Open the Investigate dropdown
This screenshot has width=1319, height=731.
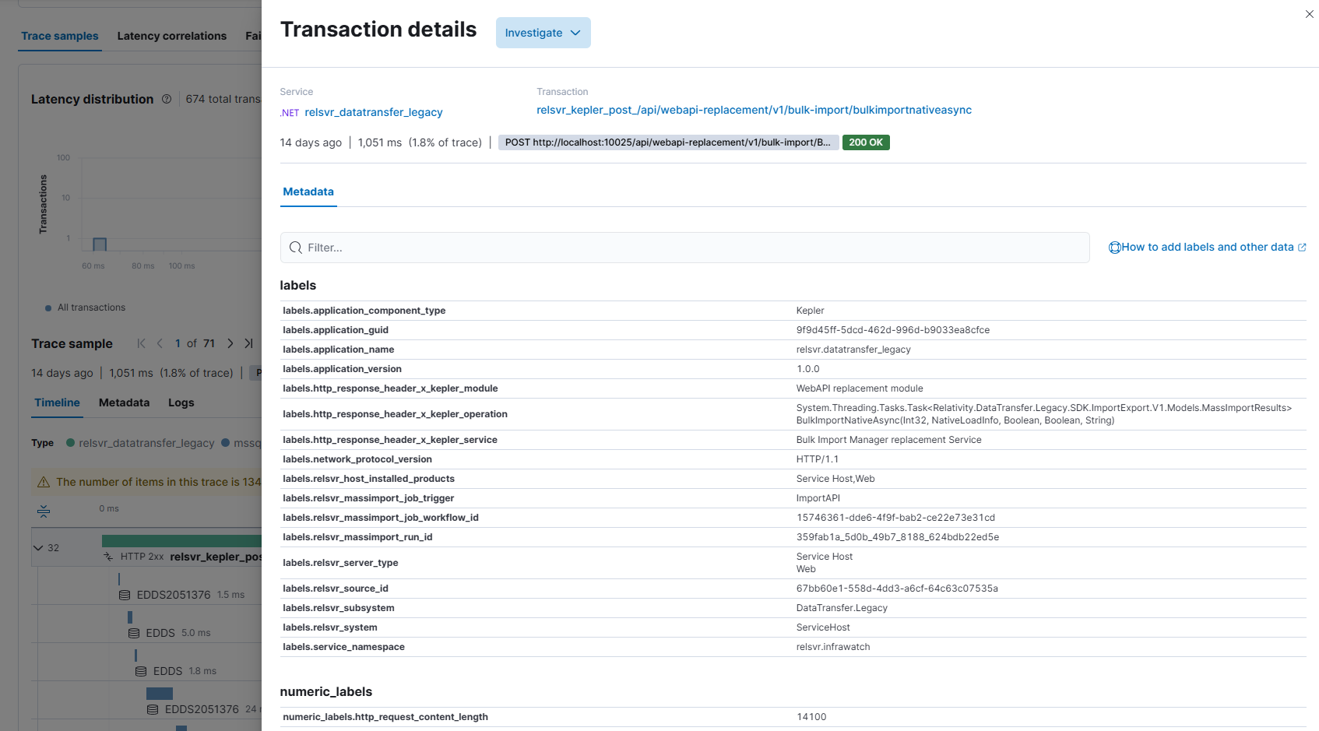pyautogui.click(x=543, y=33)
